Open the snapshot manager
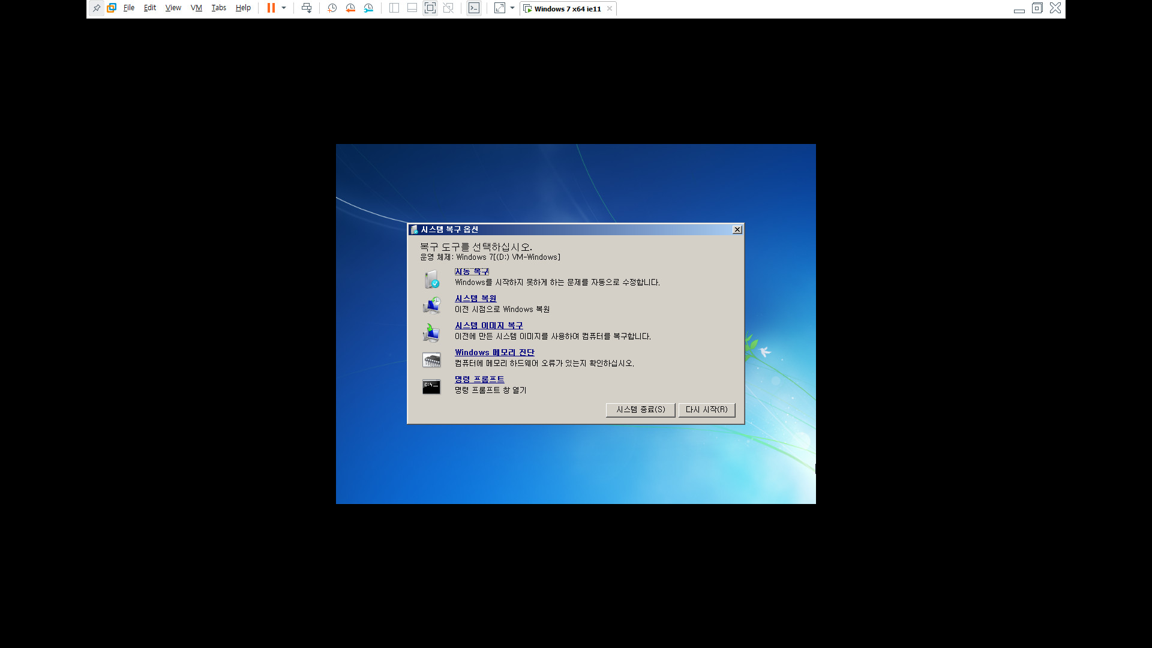 [368, 8]
